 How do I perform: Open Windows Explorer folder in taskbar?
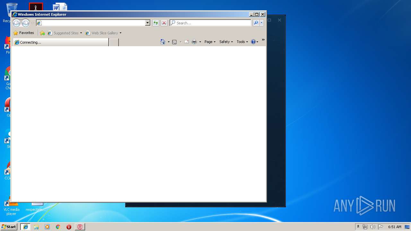[x=36, y=227]
